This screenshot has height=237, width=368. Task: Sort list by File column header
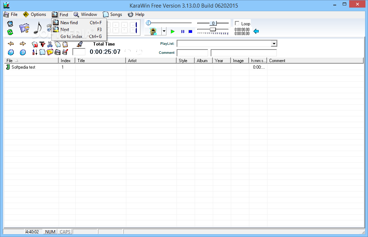(31, 60)
